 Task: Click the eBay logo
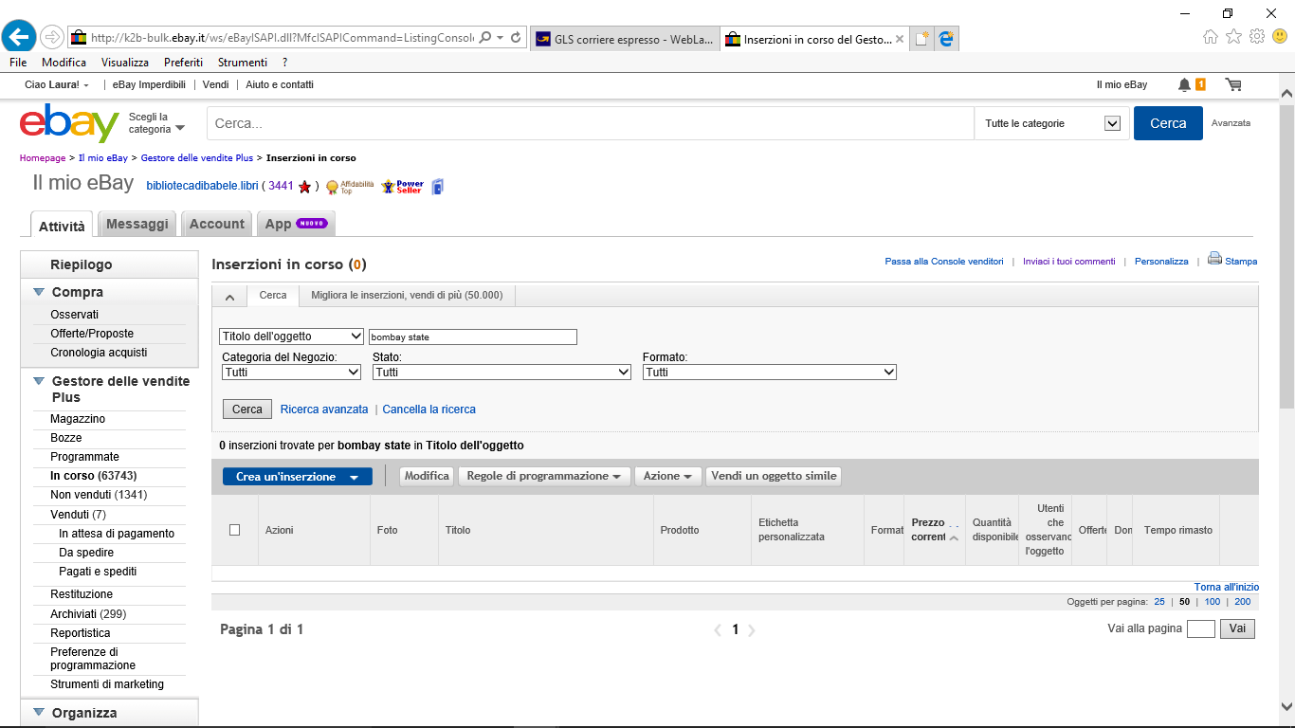point(69,123)
